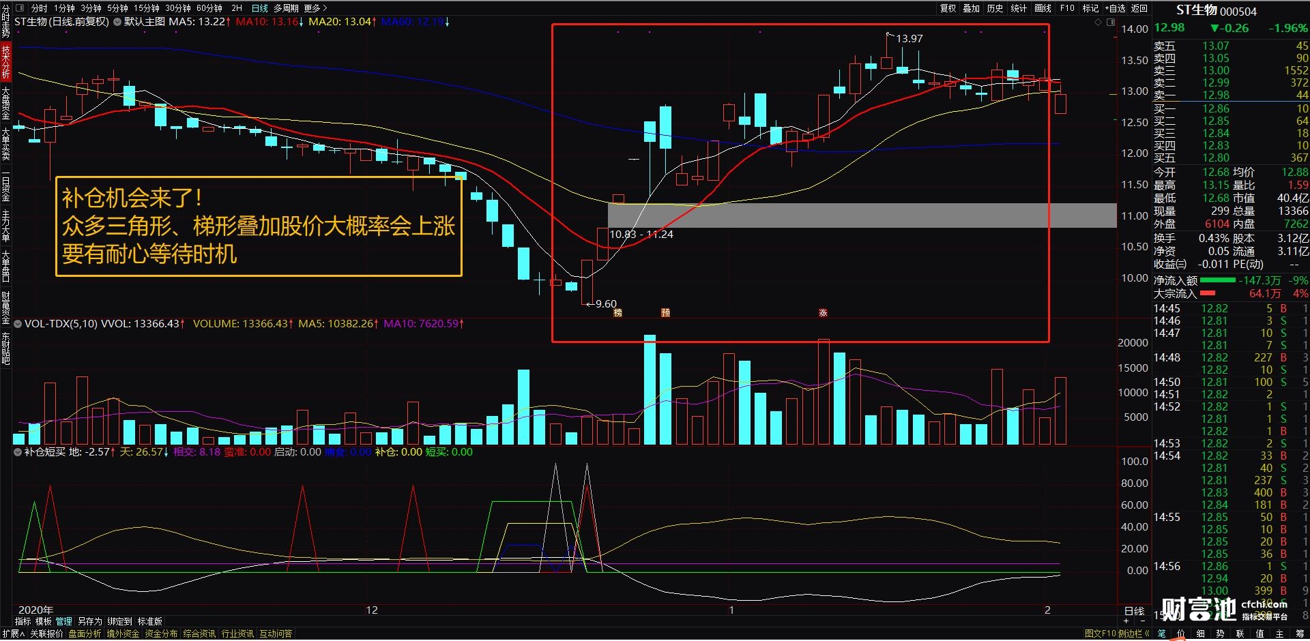Expand 补仓短买 indicator options
This screenshot has height=641, width=1310.
click(x=18, y=452)
